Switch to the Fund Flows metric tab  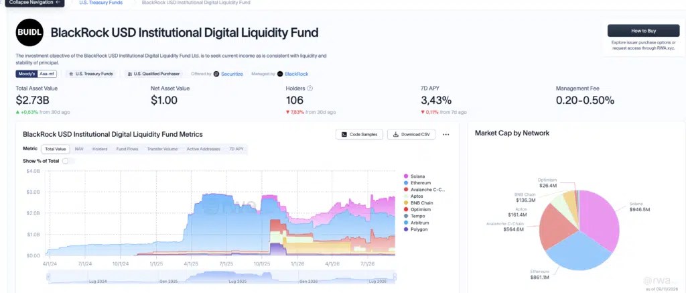[127, 149]
